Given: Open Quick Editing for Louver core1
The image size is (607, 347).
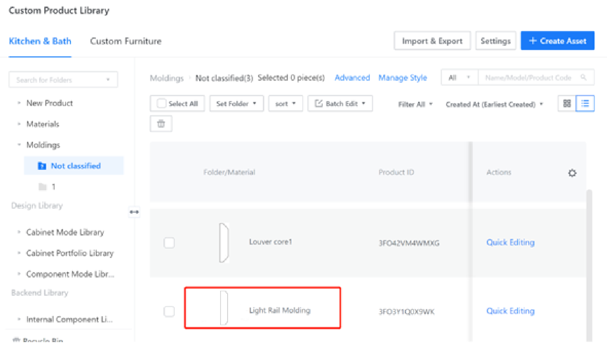Looking at the screenshot, I should 510,243.
